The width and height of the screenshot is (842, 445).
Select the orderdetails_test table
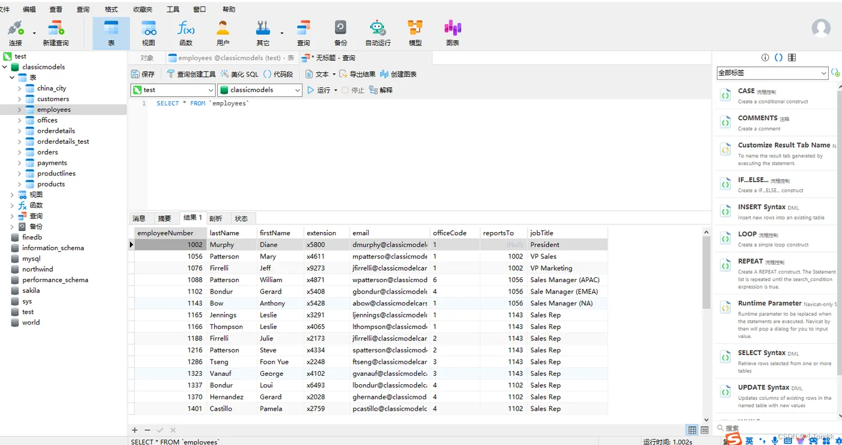63,142
